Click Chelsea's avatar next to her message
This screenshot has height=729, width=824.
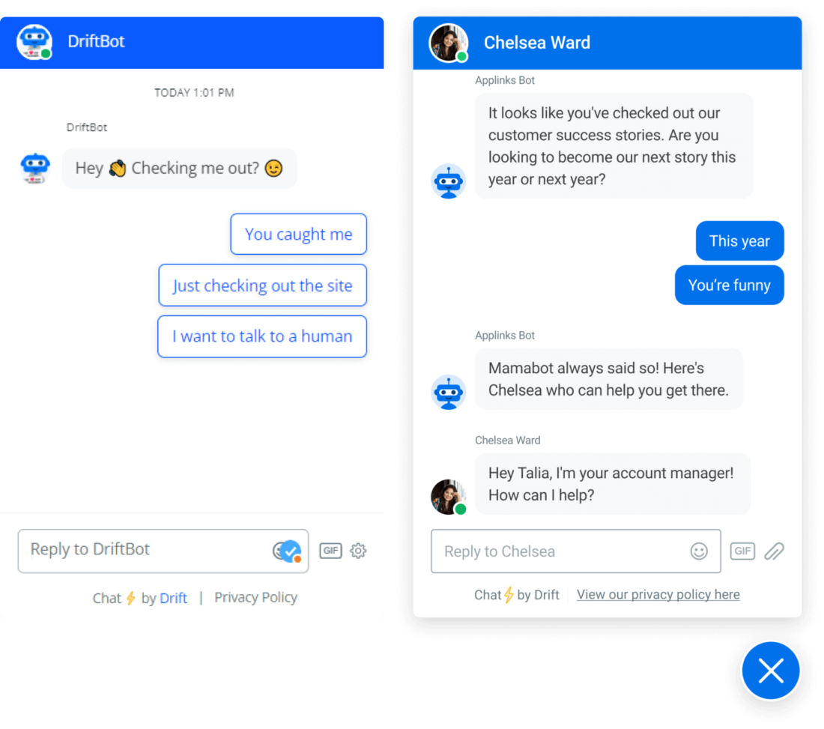[x=448, y=496]
